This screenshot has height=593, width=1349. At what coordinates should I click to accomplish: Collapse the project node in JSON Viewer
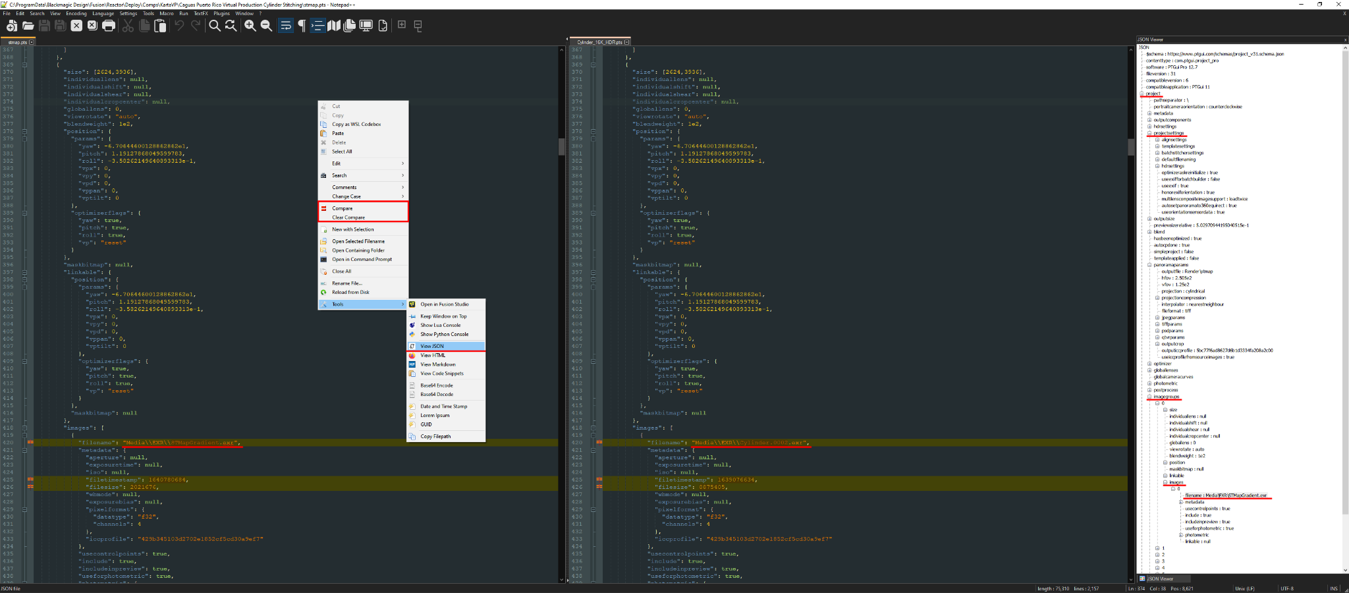[1142, 94]
